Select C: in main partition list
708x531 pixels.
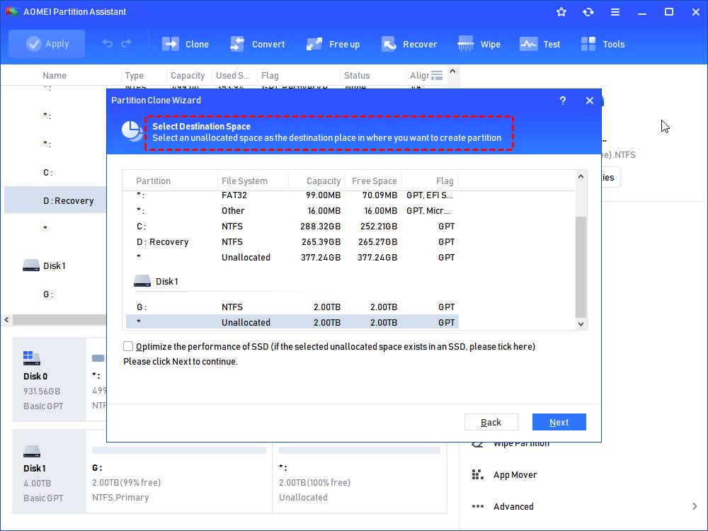tap(48, 173)
